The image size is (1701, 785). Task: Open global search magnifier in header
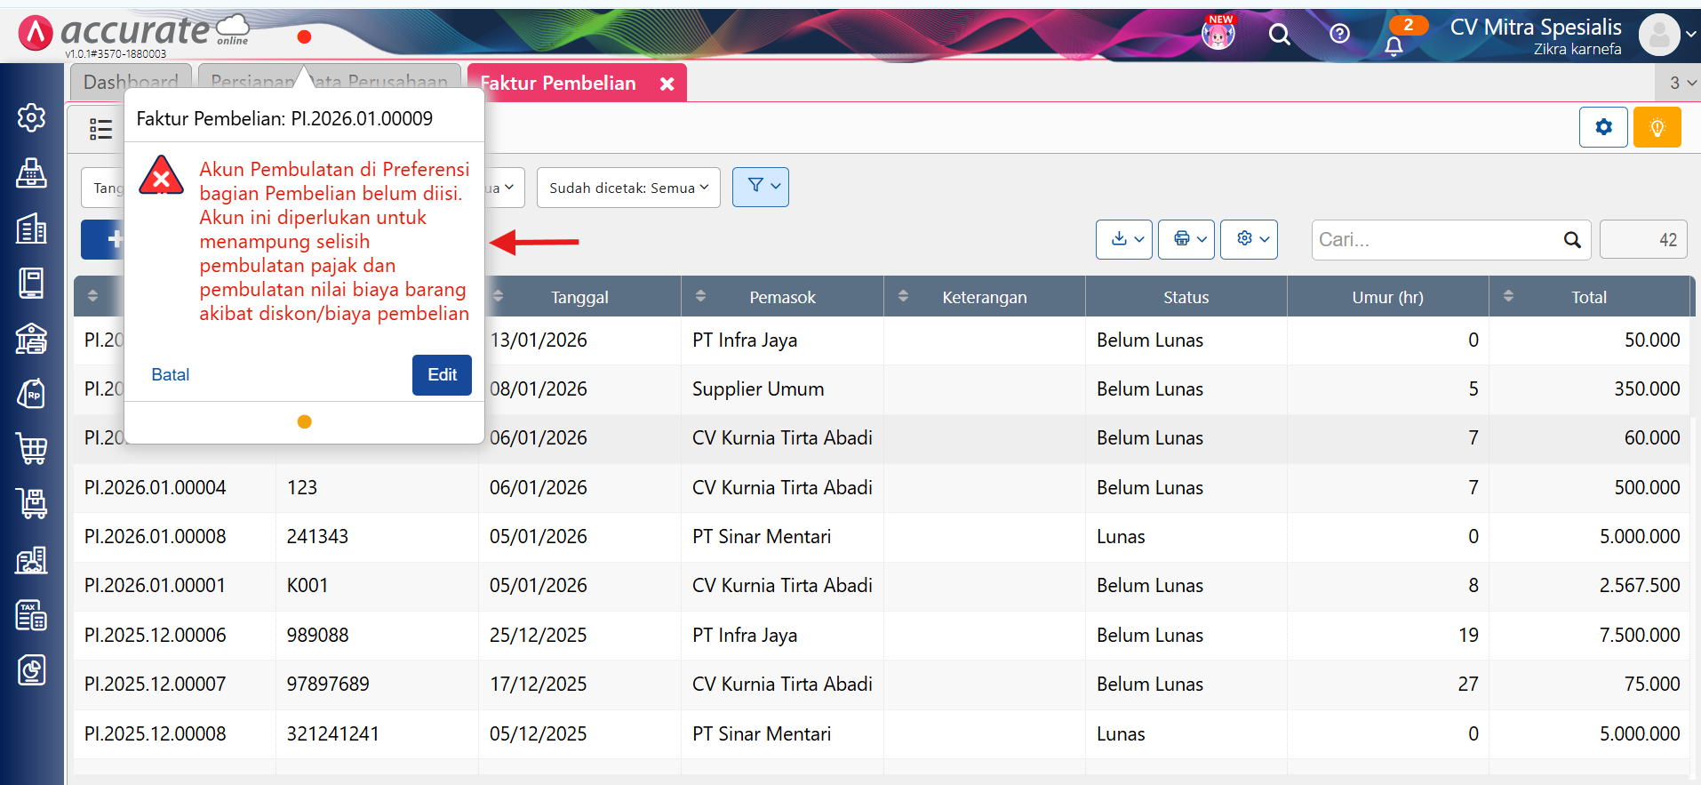pos(1279,35)
